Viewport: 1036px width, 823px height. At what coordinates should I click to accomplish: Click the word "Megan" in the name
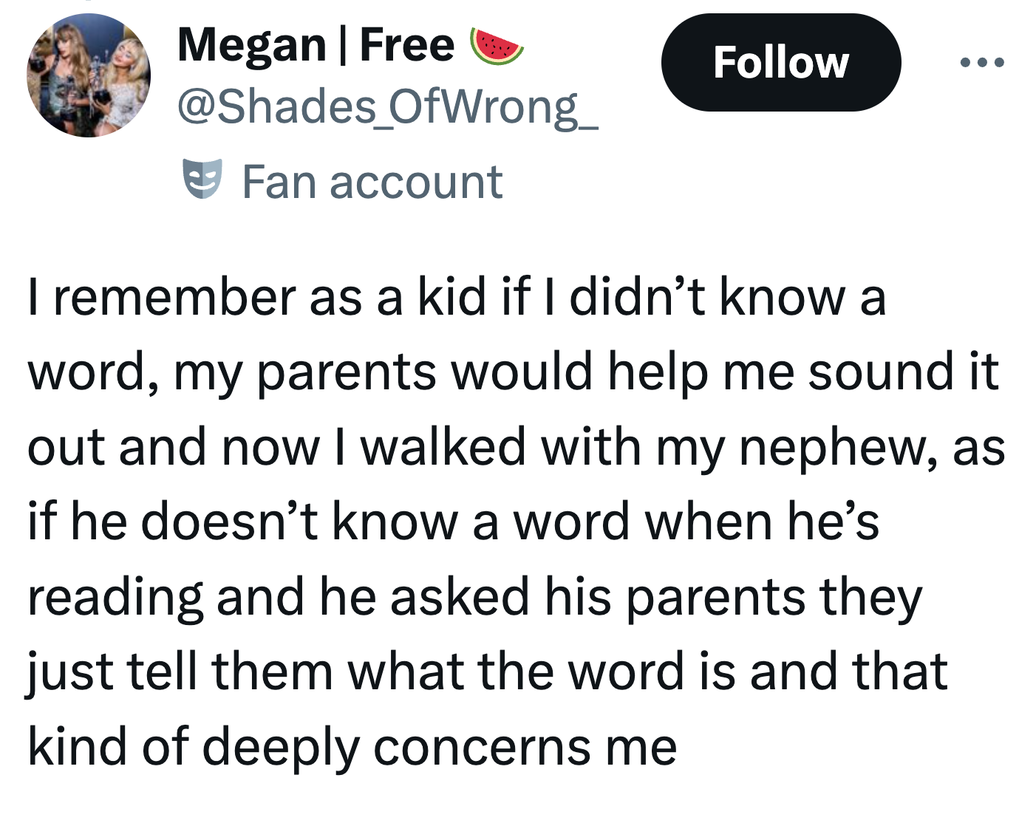[x=251, y=46]
